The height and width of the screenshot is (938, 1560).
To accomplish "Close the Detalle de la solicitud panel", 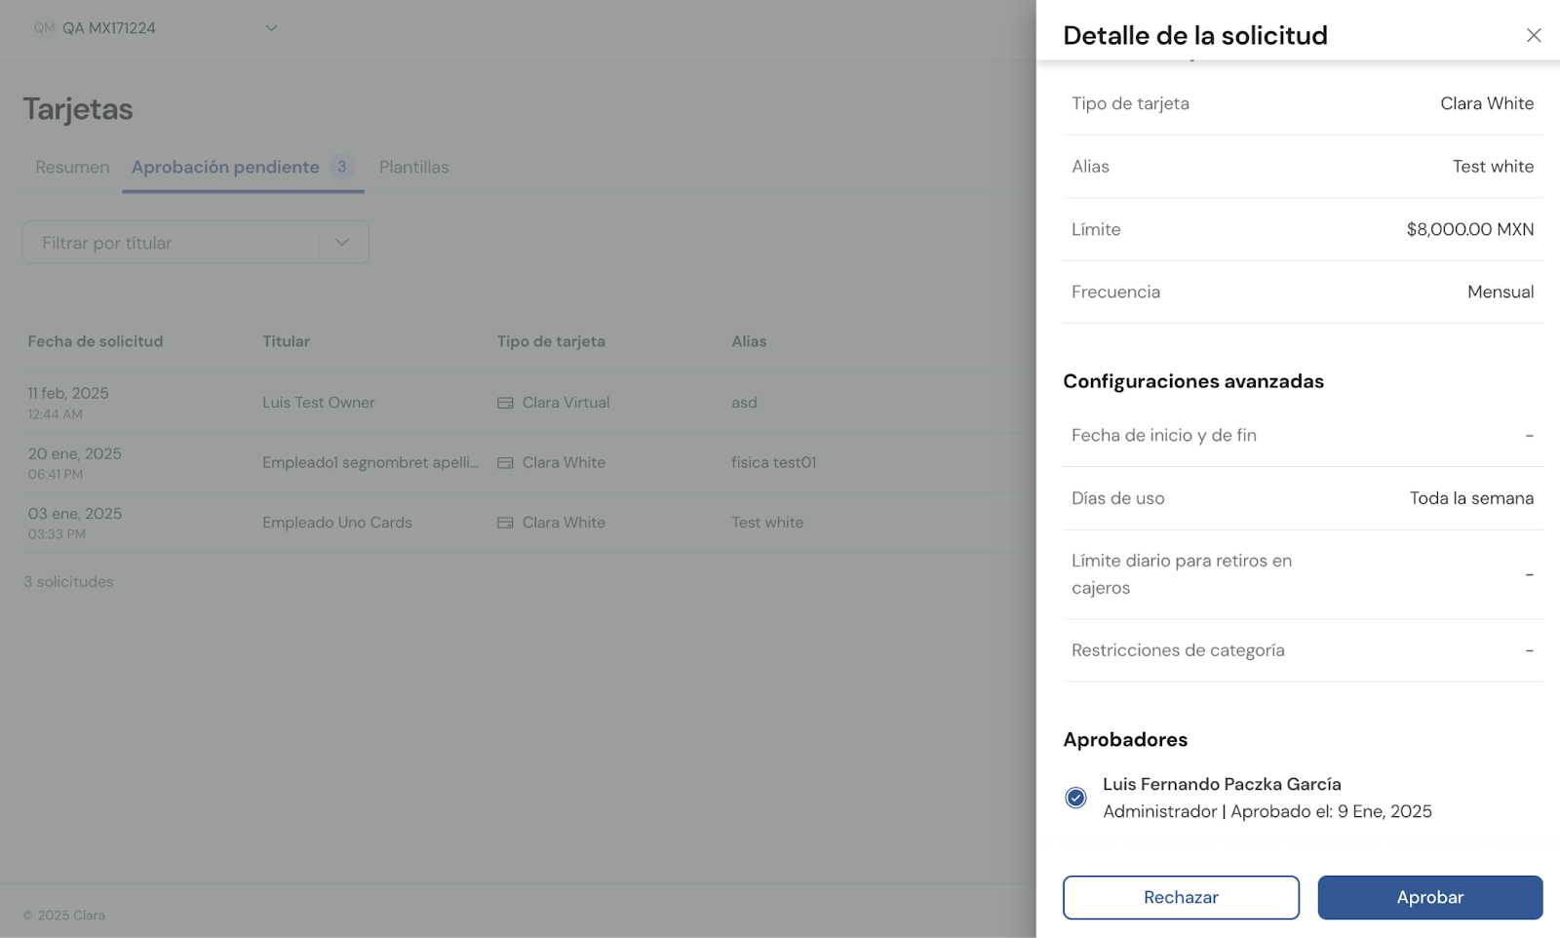I will [1533, 35].
